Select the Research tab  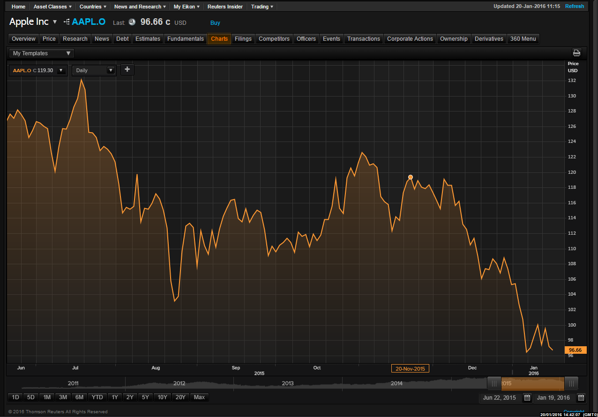click(75, 39)
